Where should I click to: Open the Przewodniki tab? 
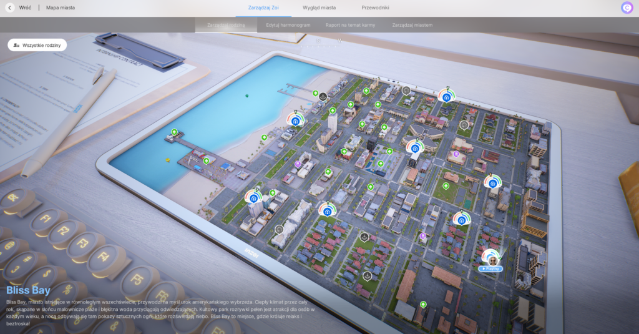click(x=375, y=7)
